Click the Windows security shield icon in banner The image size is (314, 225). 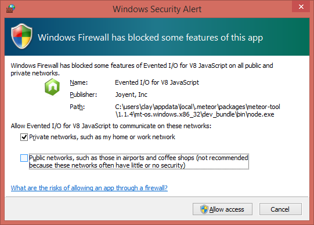21,36
